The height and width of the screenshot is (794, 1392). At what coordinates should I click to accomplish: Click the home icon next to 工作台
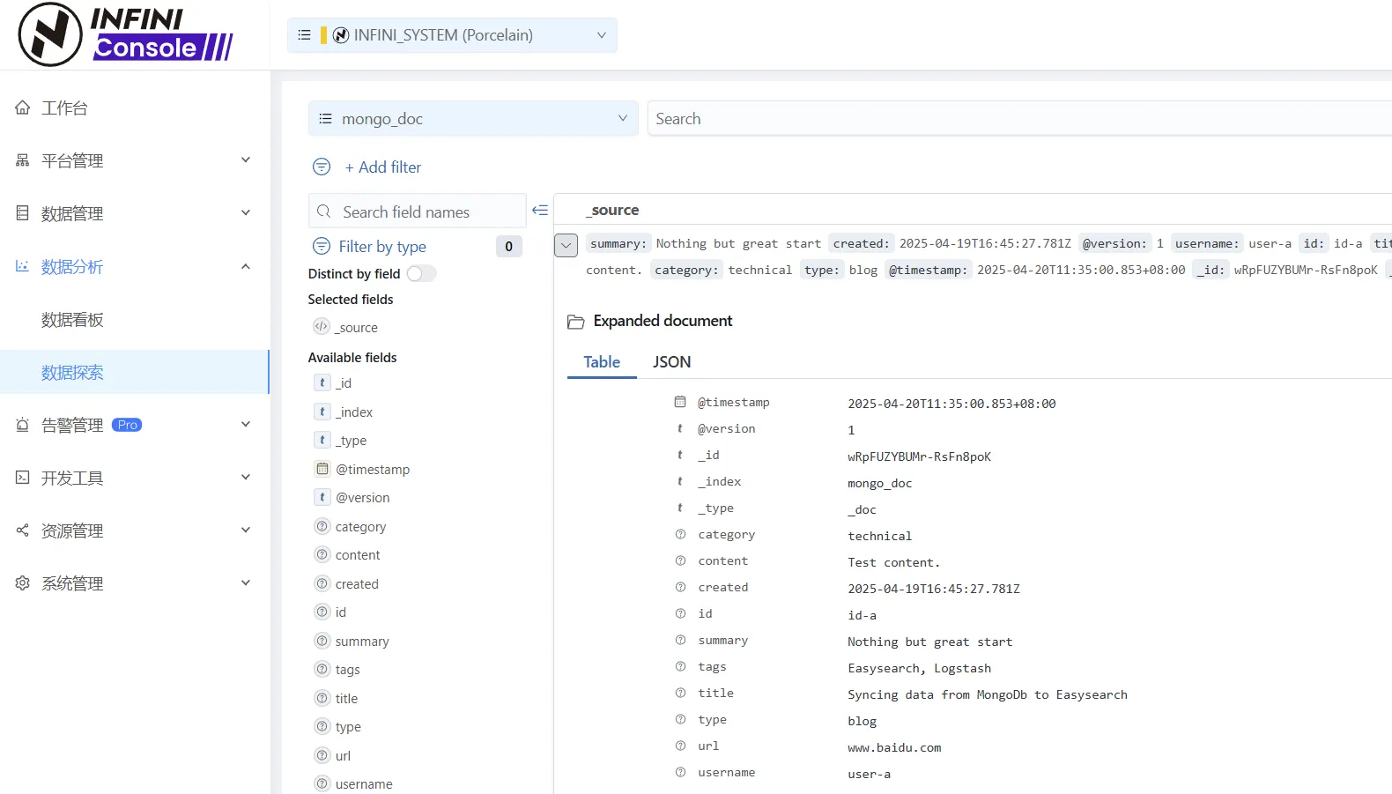point(23,108)
